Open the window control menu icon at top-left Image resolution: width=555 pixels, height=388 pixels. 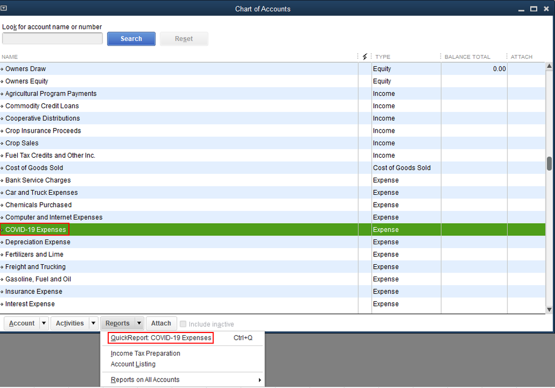pyautogui.click(x=3, y=8)
